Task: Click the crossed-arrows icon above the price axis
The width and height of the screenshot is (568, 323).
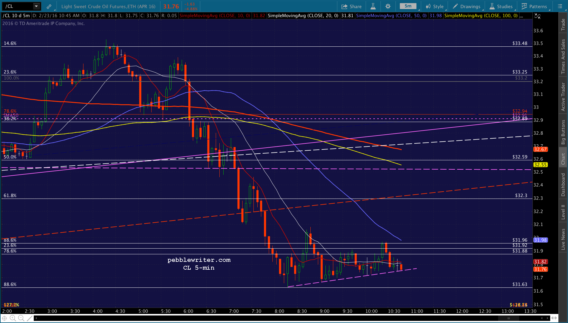Action: click(x=537, y=16)
